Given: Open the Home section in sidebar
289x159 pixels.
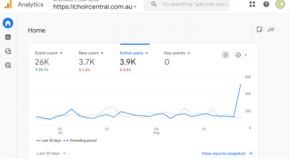Looking at the screenshot, I should (x=8, y=23).
